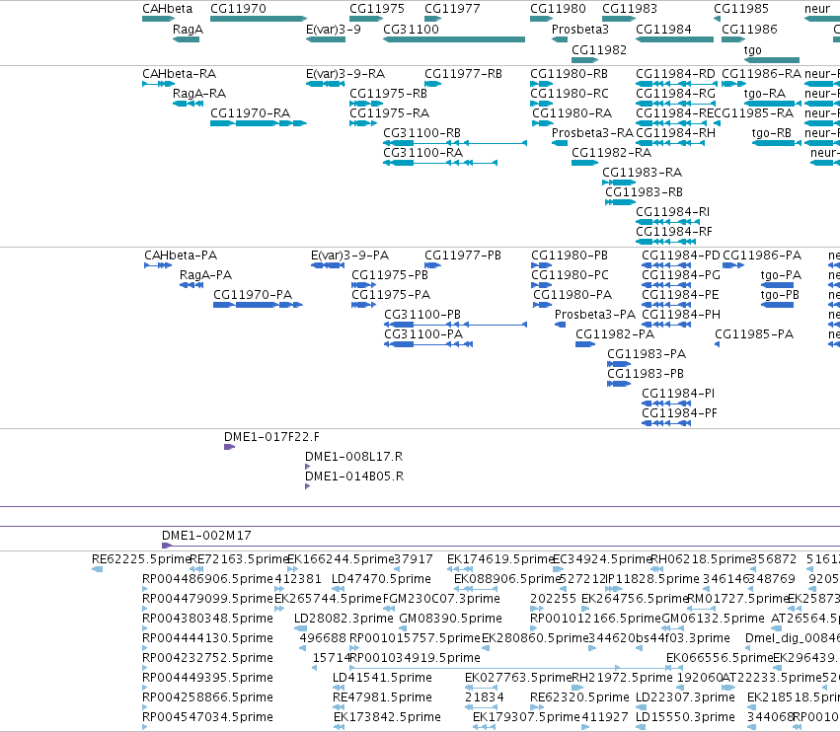Select the CG11984-RF transcript label
This screenshot has width=840, height=732.
[674, 231]
